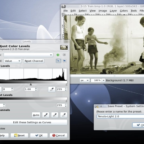Click the output levels gradient bar

[33, 99]
